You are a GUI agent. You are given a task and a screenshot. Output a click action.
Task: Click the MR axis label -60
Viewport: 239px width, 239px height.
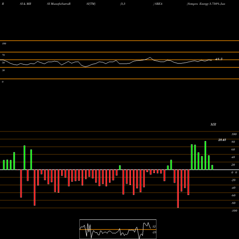pyautogui.click(x=233, y=196)
